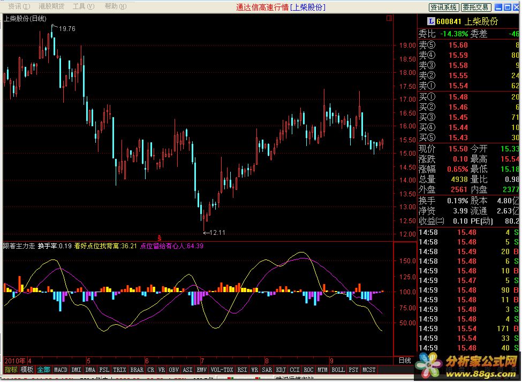
Task: Click the 换手 0.19% value
Action: click(x=458, y=201)
